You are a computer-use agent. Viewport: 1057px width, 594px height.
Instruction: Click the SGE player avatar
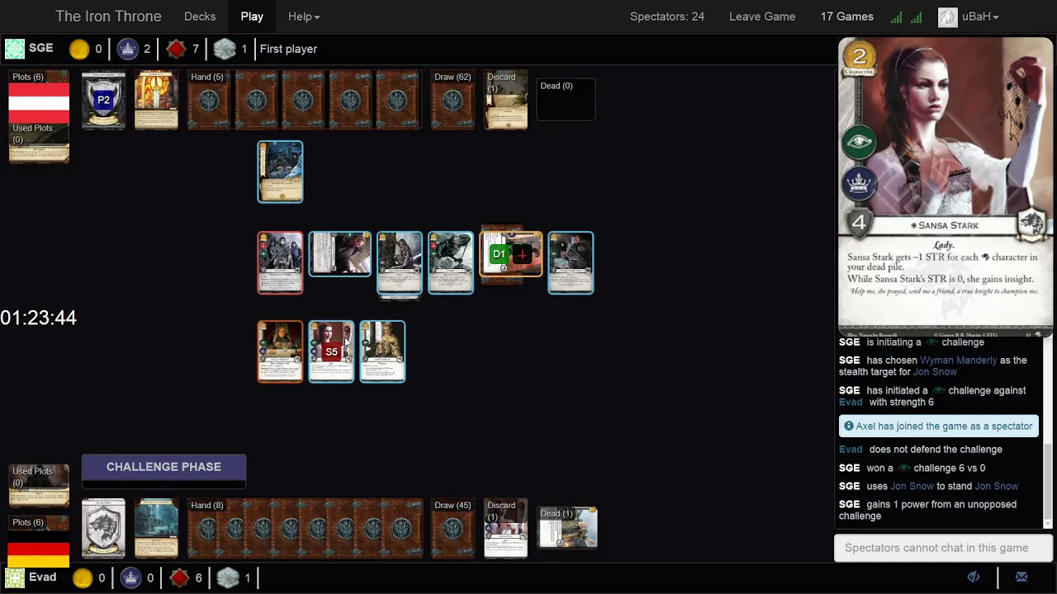click(x=15, y=49)
